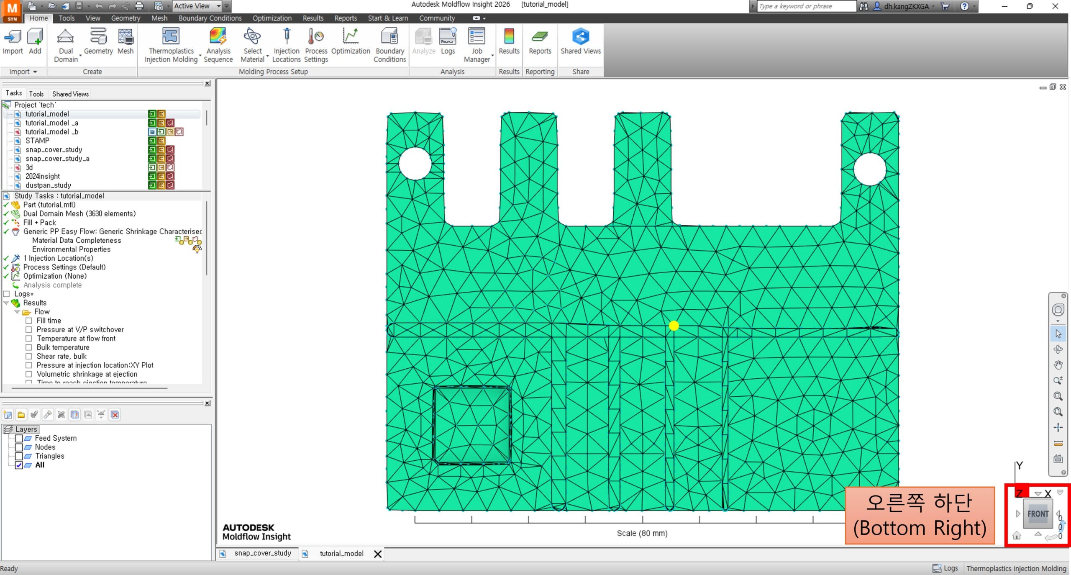The height and width of the screenshot is (575, 1071).
Task: Click the Shared Views ribbon icon
Action: click(x=581, y=37)
